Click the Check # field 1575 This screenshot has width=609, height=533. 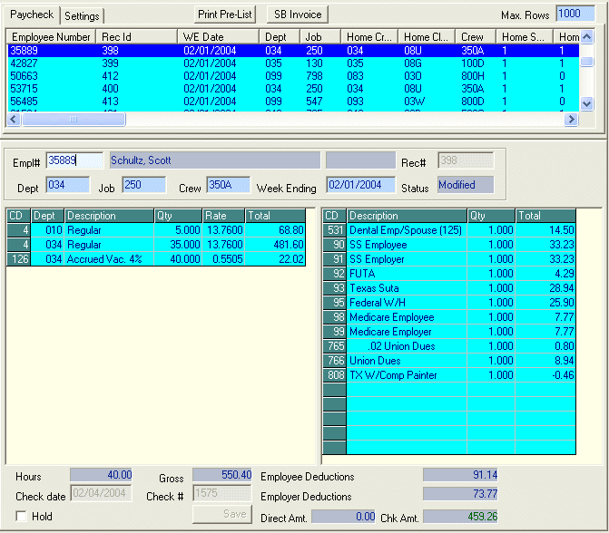pos(222,493)
